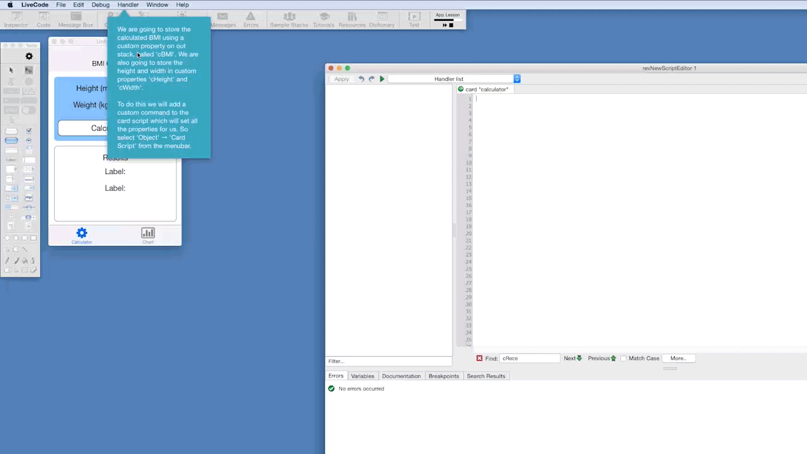Click the Find text input field
The width and height of the screenshot is (807, 454).
click(530, 358)
